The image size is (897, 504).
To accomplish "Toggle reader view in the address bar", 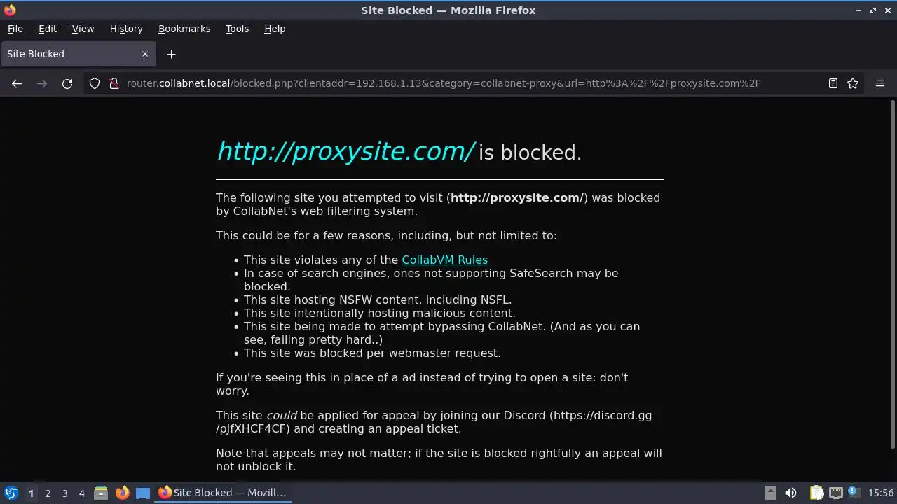I will 833,83.
